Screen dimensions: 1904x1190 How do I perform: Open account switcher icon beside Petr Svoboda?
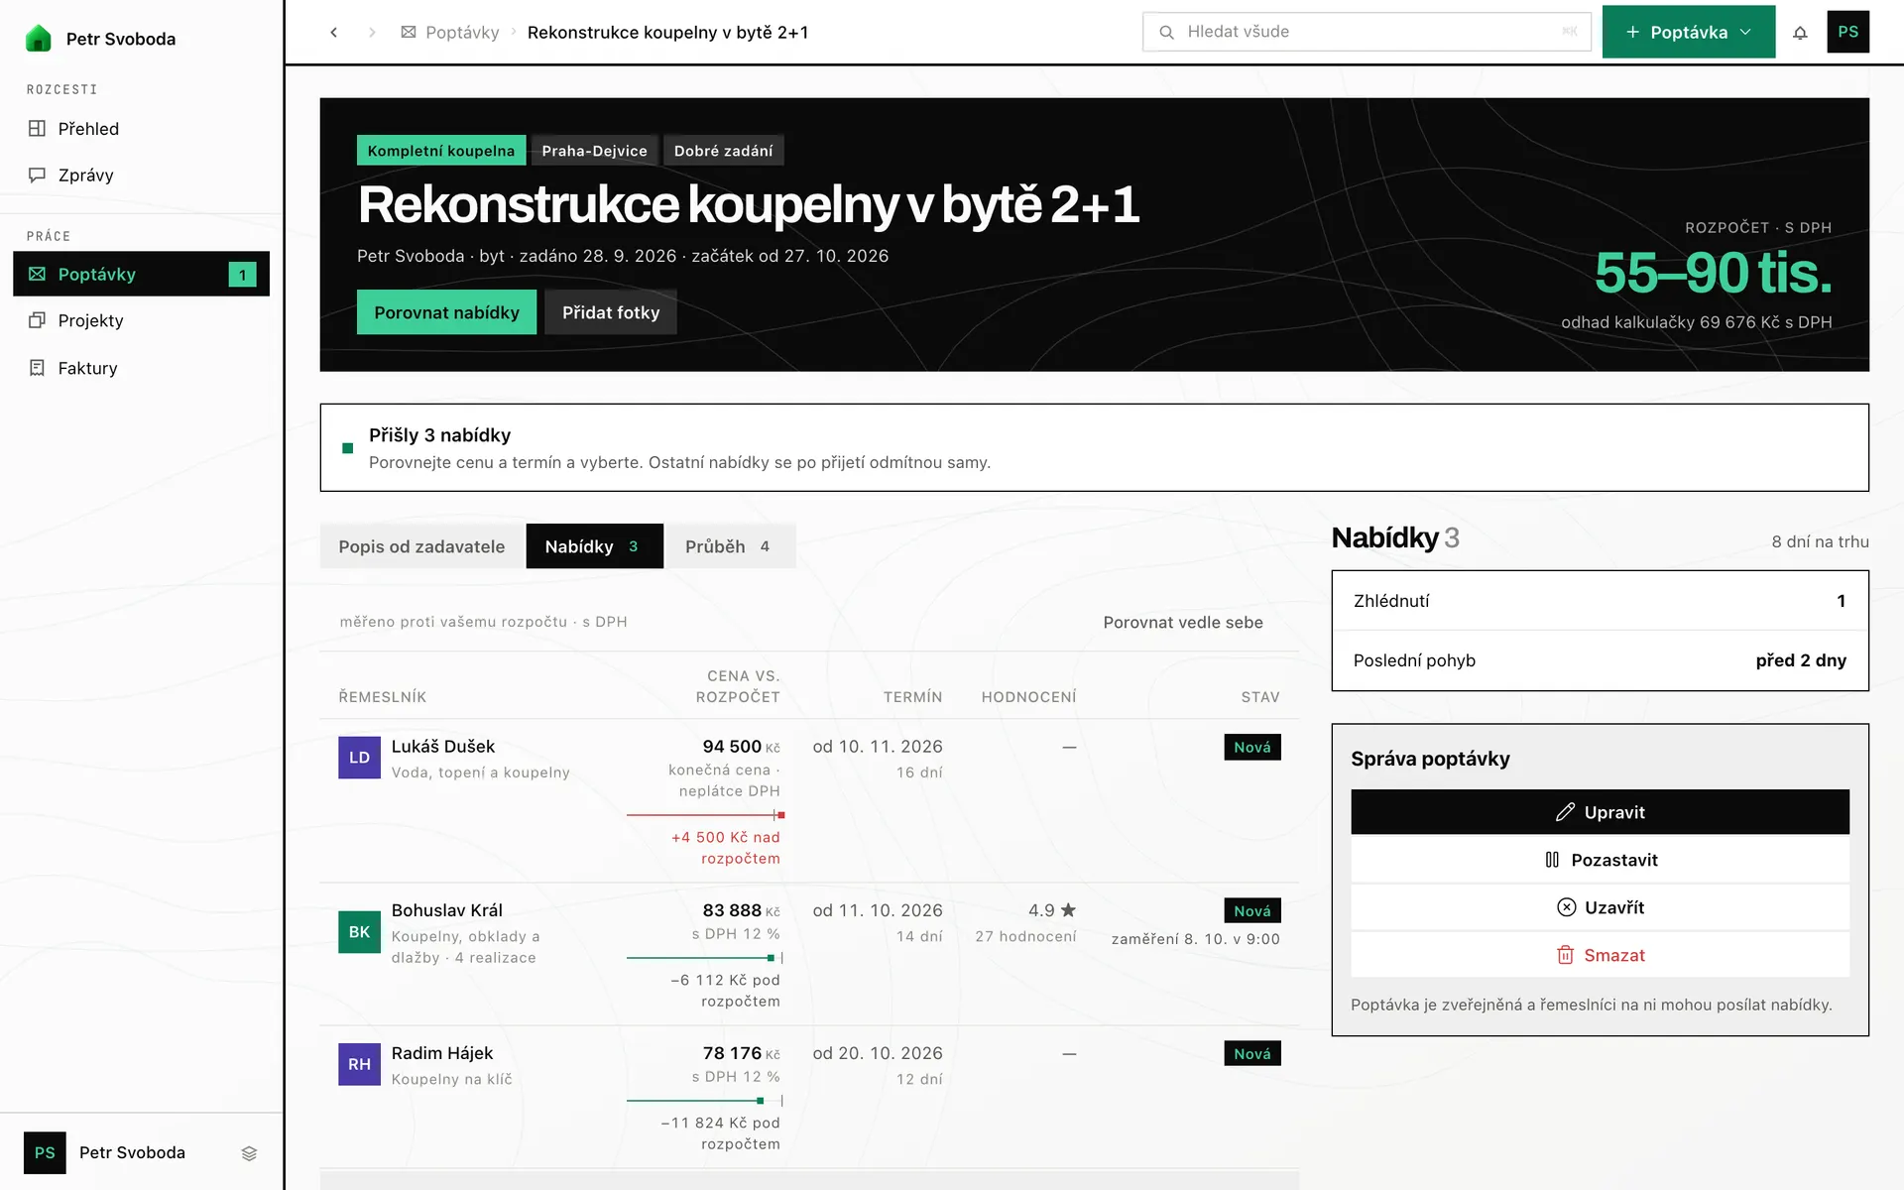[249, 1153]
